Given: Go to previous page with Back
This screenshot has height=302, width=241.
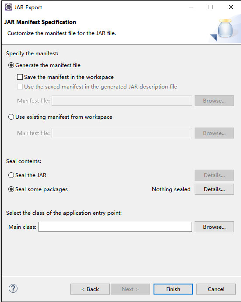Looking at the screenshot, I should 90,289.
